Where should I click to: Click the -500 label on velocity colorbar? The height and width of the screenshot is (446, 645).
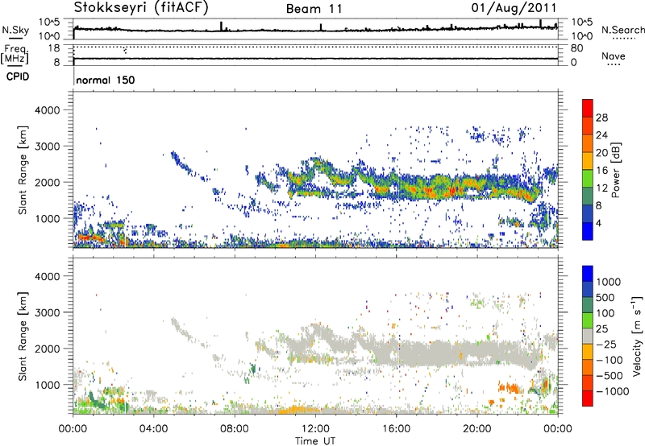click(610, 376)
